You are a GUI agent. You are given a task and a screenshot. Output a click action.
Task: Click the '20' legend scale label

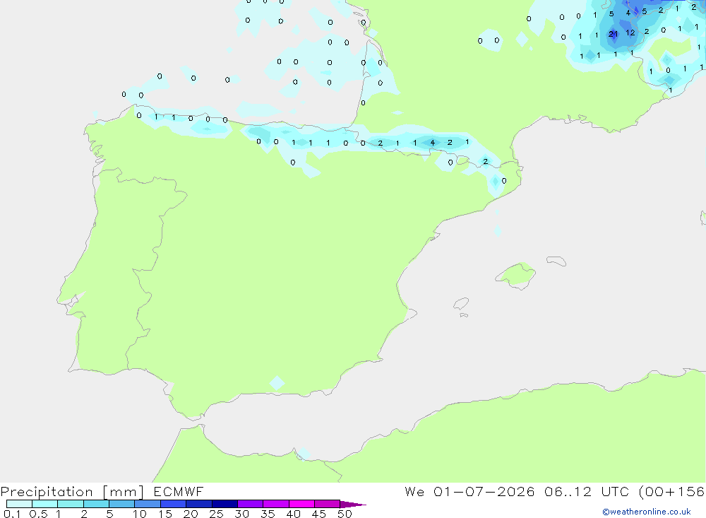191,514
